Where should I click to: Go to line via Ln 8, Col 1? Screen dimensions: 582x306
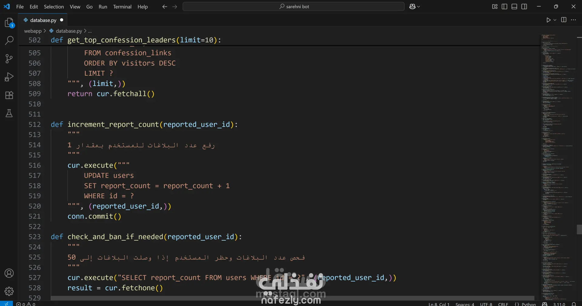click(x=439, y=304)
